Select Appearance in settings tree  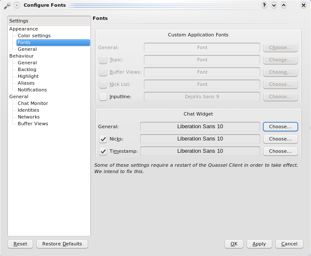[x=24, y=29]
